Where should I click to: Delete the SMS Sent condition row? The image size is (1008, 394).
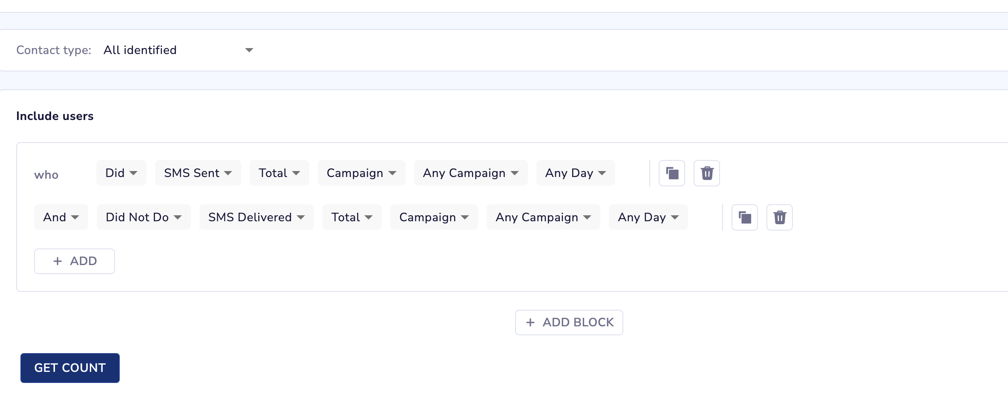(x=707, y=173)
